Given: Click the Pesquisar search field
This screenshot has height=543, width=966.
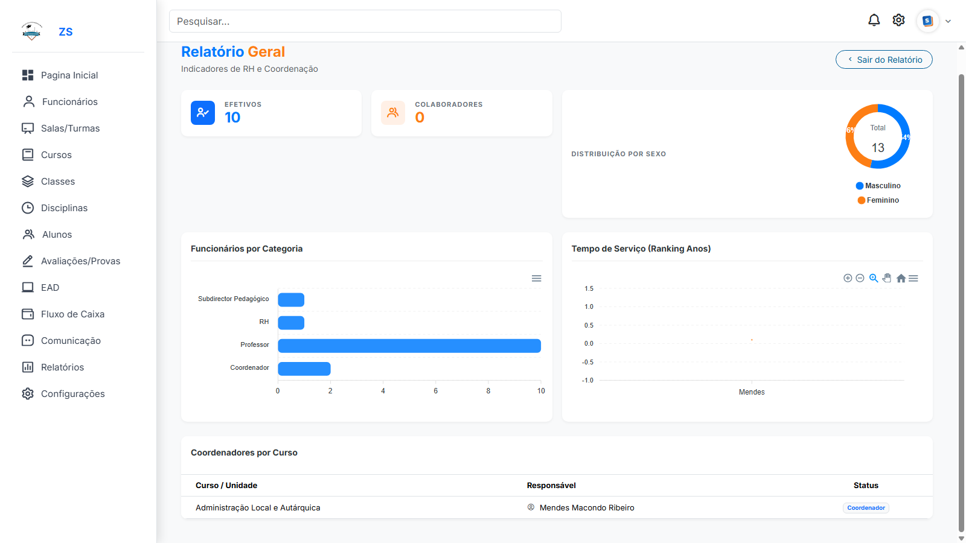Looking at the screenshot, I should 365,21.
